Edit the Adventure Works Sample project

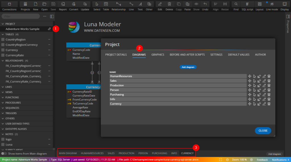[x=49, y=29]
